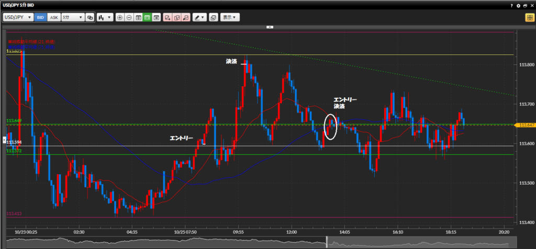
Task: Click the 113.649 green line label
Action: [14, 120]
